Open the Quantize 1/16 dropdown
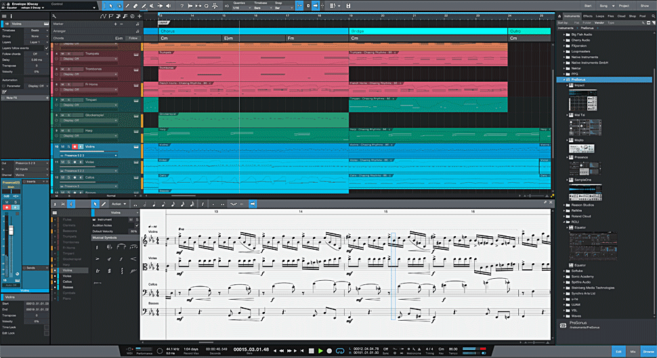This screenshot has height=358, width=657. [x=242, y=8]
